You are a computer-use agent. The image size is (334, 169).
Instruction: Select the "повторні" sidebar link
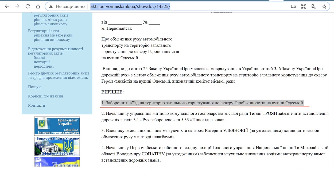[x=42, y=62]
